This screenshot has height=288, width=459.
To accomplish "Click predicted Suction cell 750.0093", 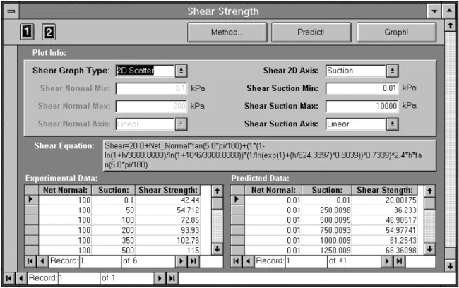I will point(327,230).
